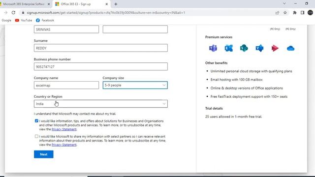Click the 'Trial details' heading
Screen dimensions: 315x177
[x=214, y=108]
